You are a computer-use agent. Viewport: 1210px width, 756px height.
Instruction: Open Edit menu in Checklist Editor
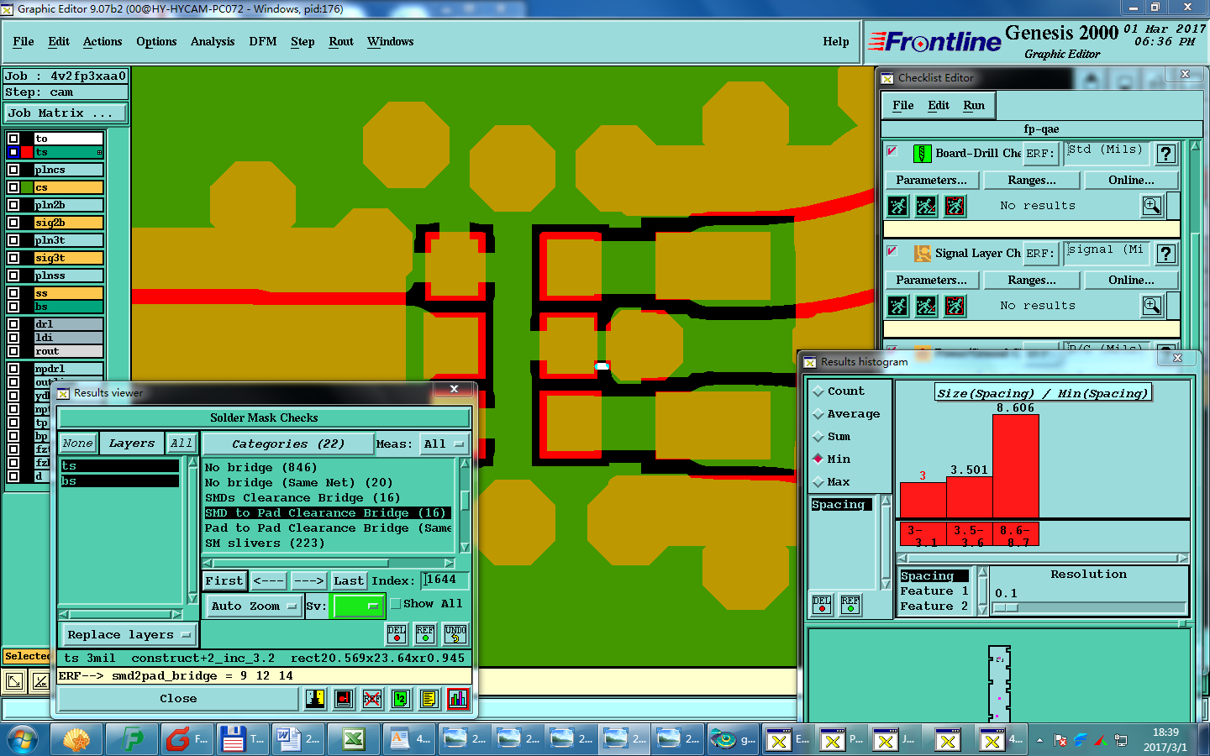[x=939, y=106]
